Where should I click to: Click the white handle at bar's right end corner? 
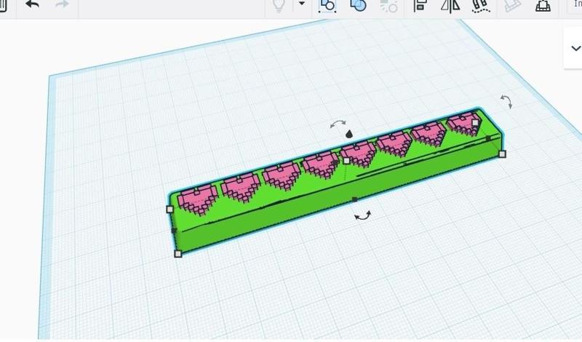coord(502,154)
